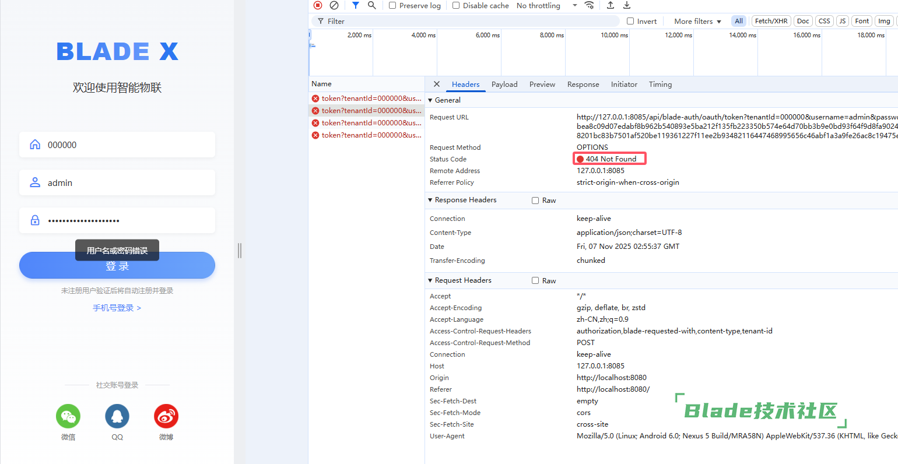
Task: Open the No throttling dropdown
Action: tap(546, 5)
